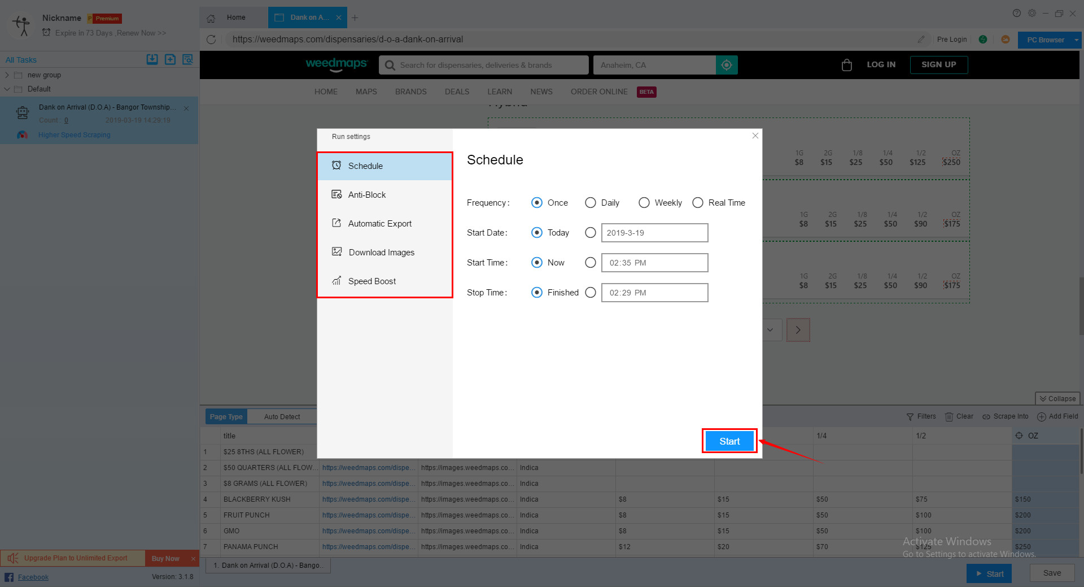Select Weekly frequency radio button
1084x587 pixels.
pos(644,203)
